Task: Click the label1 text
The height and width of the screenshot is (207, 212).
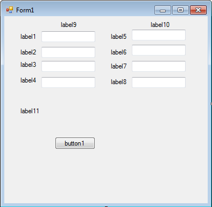Action: [x=28, y=37]
